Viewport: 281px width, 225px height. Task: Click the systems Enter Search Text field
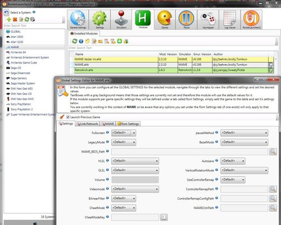tap(34, 25)
